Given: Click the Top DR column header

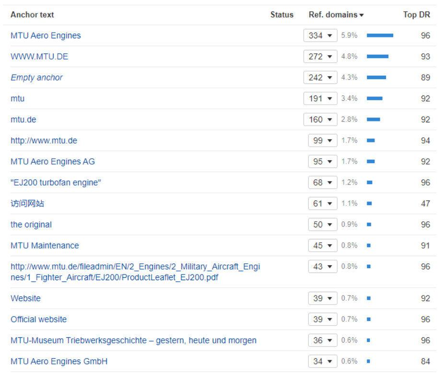Looking at the screenshot, I should [x=416, y=15].
